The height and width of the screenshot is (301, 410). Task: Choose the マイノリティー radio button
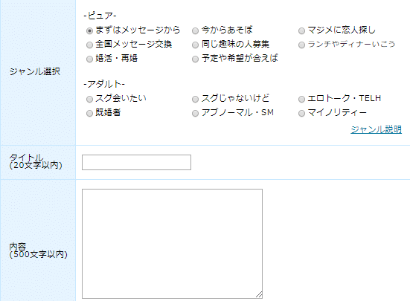301,113
